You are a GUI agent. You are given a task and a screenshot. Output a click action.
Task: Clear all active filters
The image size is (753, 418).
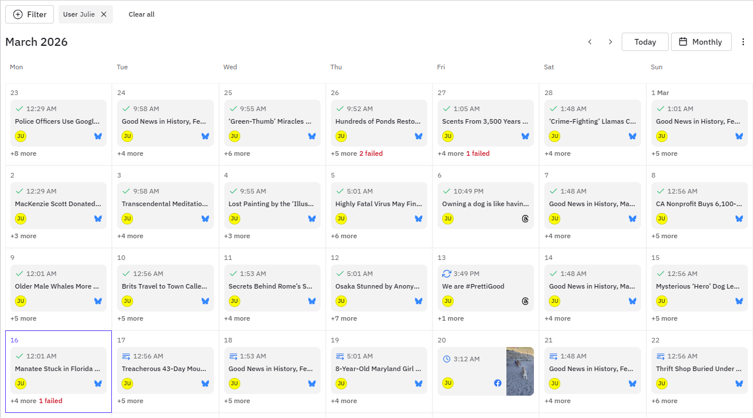[x=141, y=14]
